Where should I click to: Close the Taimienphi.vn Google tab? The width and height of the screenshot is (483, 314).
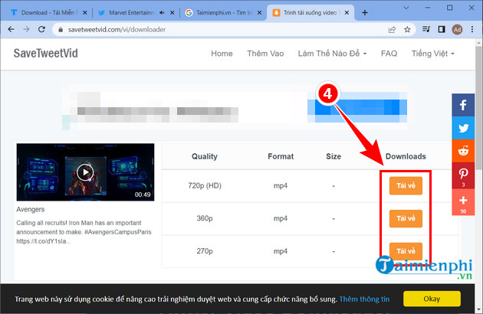259,12
